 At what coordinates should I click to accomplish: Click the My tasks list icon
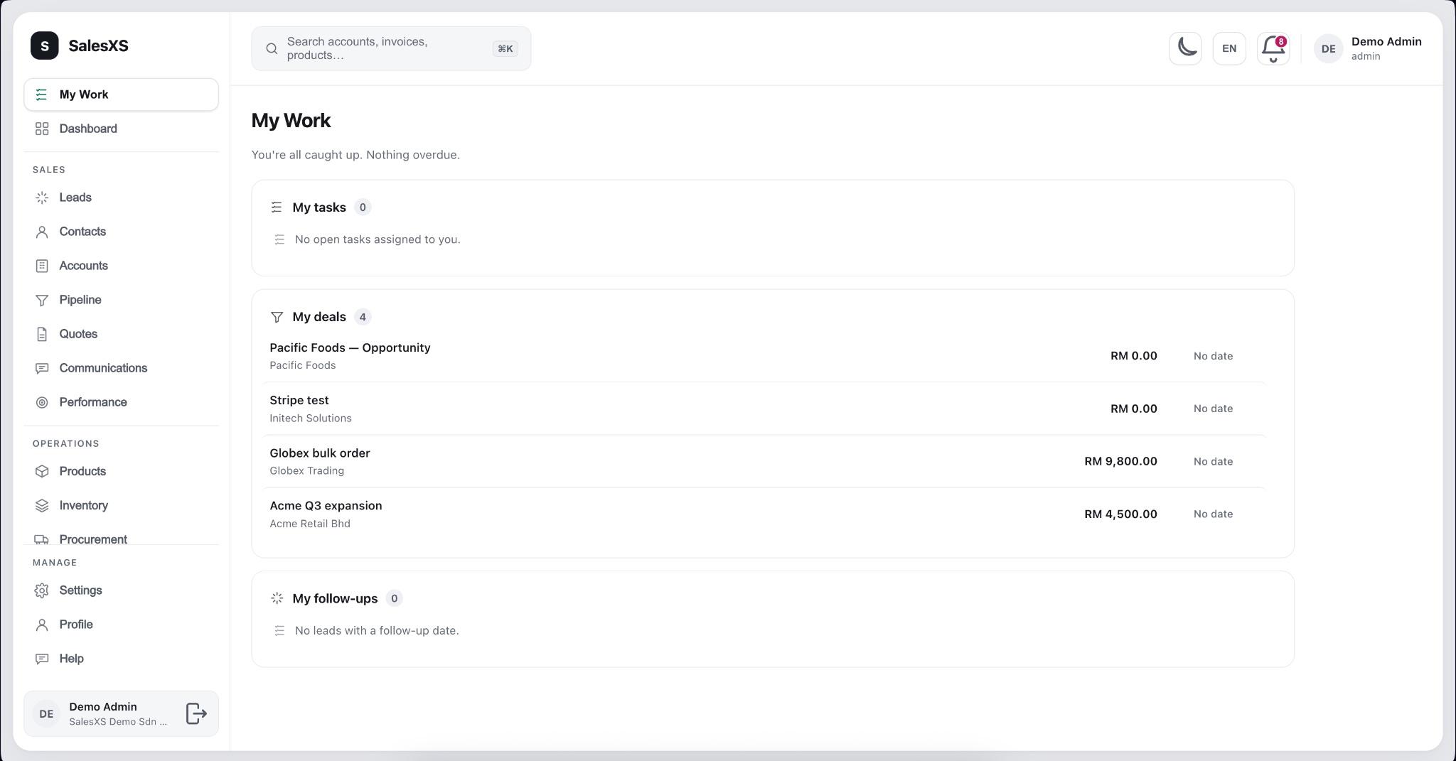277,207
